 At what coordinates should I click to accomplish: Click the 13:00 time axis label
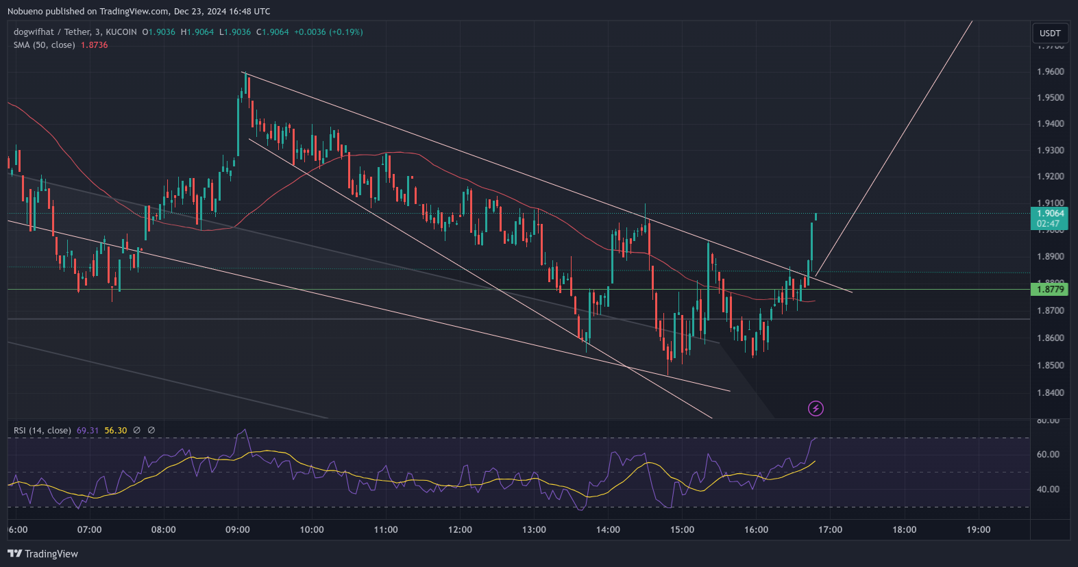click(x=534, y=530)
